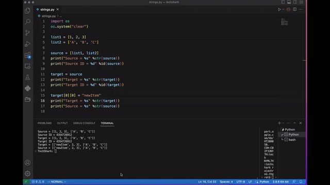Switch to the TERMINAL tab
The image size is (330, 185).
[107, 123]
